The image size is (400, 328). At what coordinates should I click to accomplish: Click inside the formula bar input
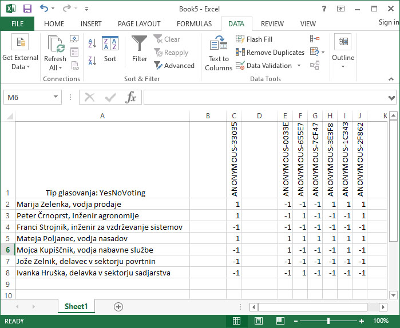(266, 97)
